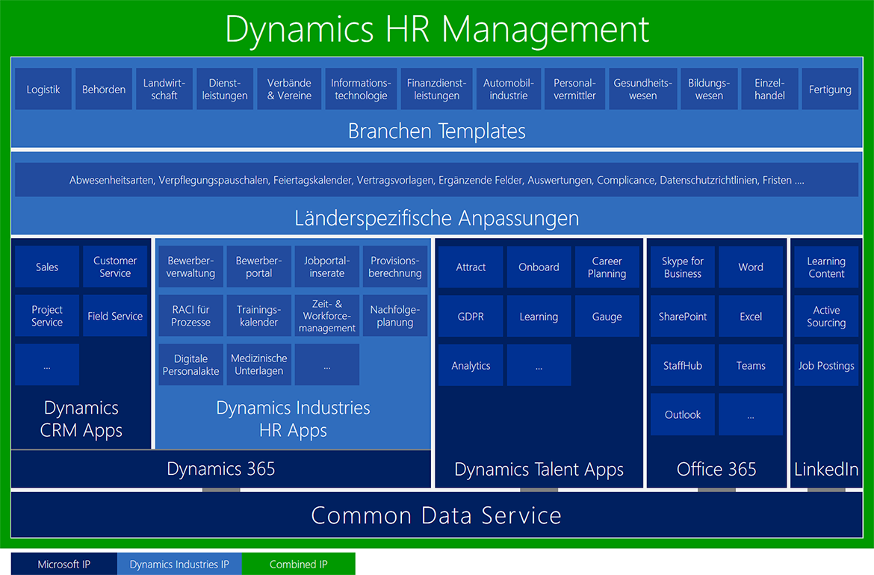Click the Microsoft IP legend swatch
874x575 pixels.
tap(64, 565)
